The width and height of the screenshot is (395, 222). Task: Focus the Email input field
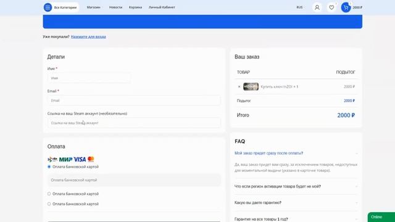[134, 101]
